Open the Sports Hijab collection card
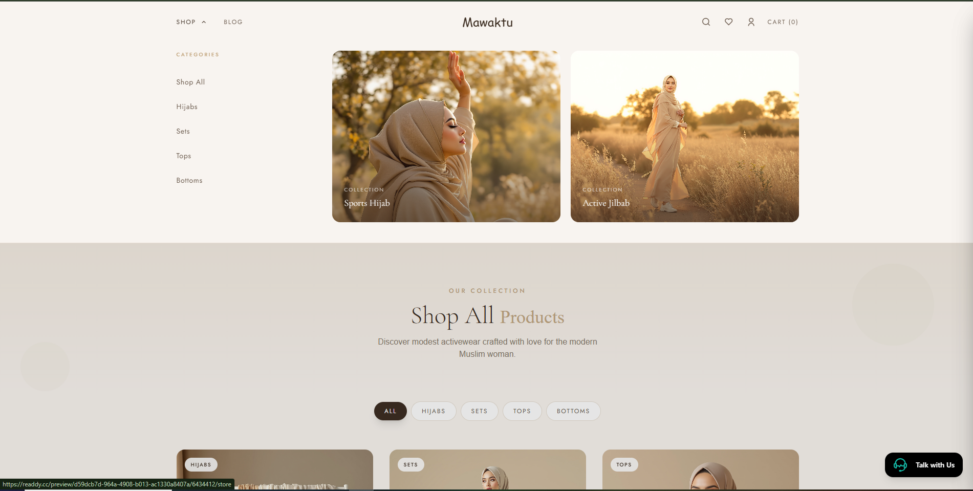 click(446, 136)
